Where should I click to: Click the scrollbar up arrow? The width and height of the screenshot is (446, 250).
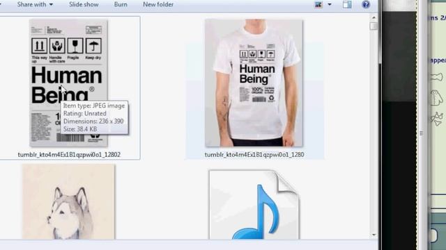pyautogui.click(x=374, y=17)
